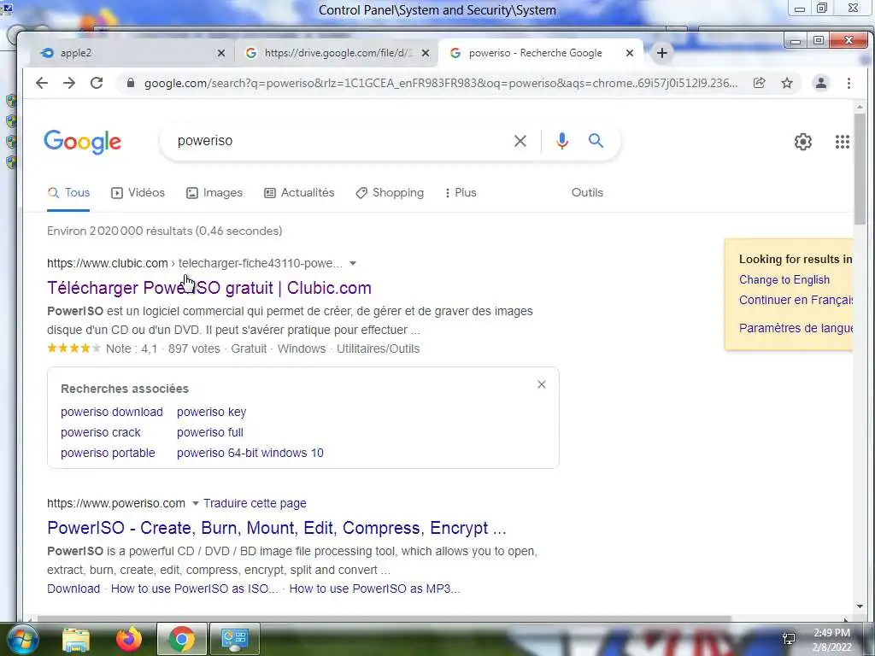View site security padlock info

(131, 83)
